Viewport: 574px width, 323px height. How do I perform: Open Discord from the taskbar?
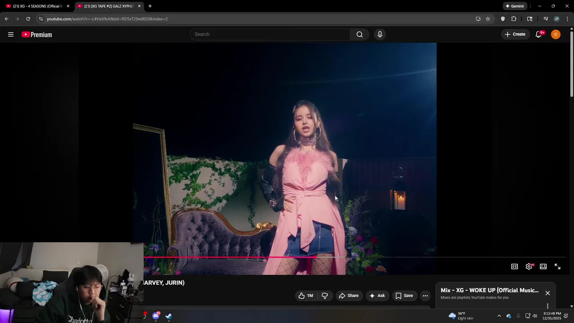[156, 316]
